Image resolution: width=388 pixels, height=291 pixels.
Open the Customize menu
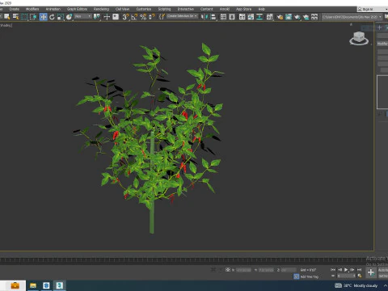point(144,9)
